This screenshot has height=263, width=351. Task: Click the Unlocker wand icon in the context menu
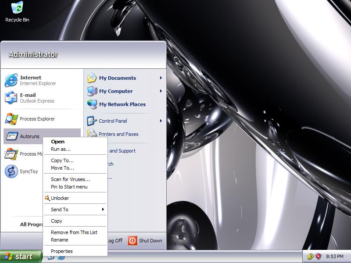[47, 198]
